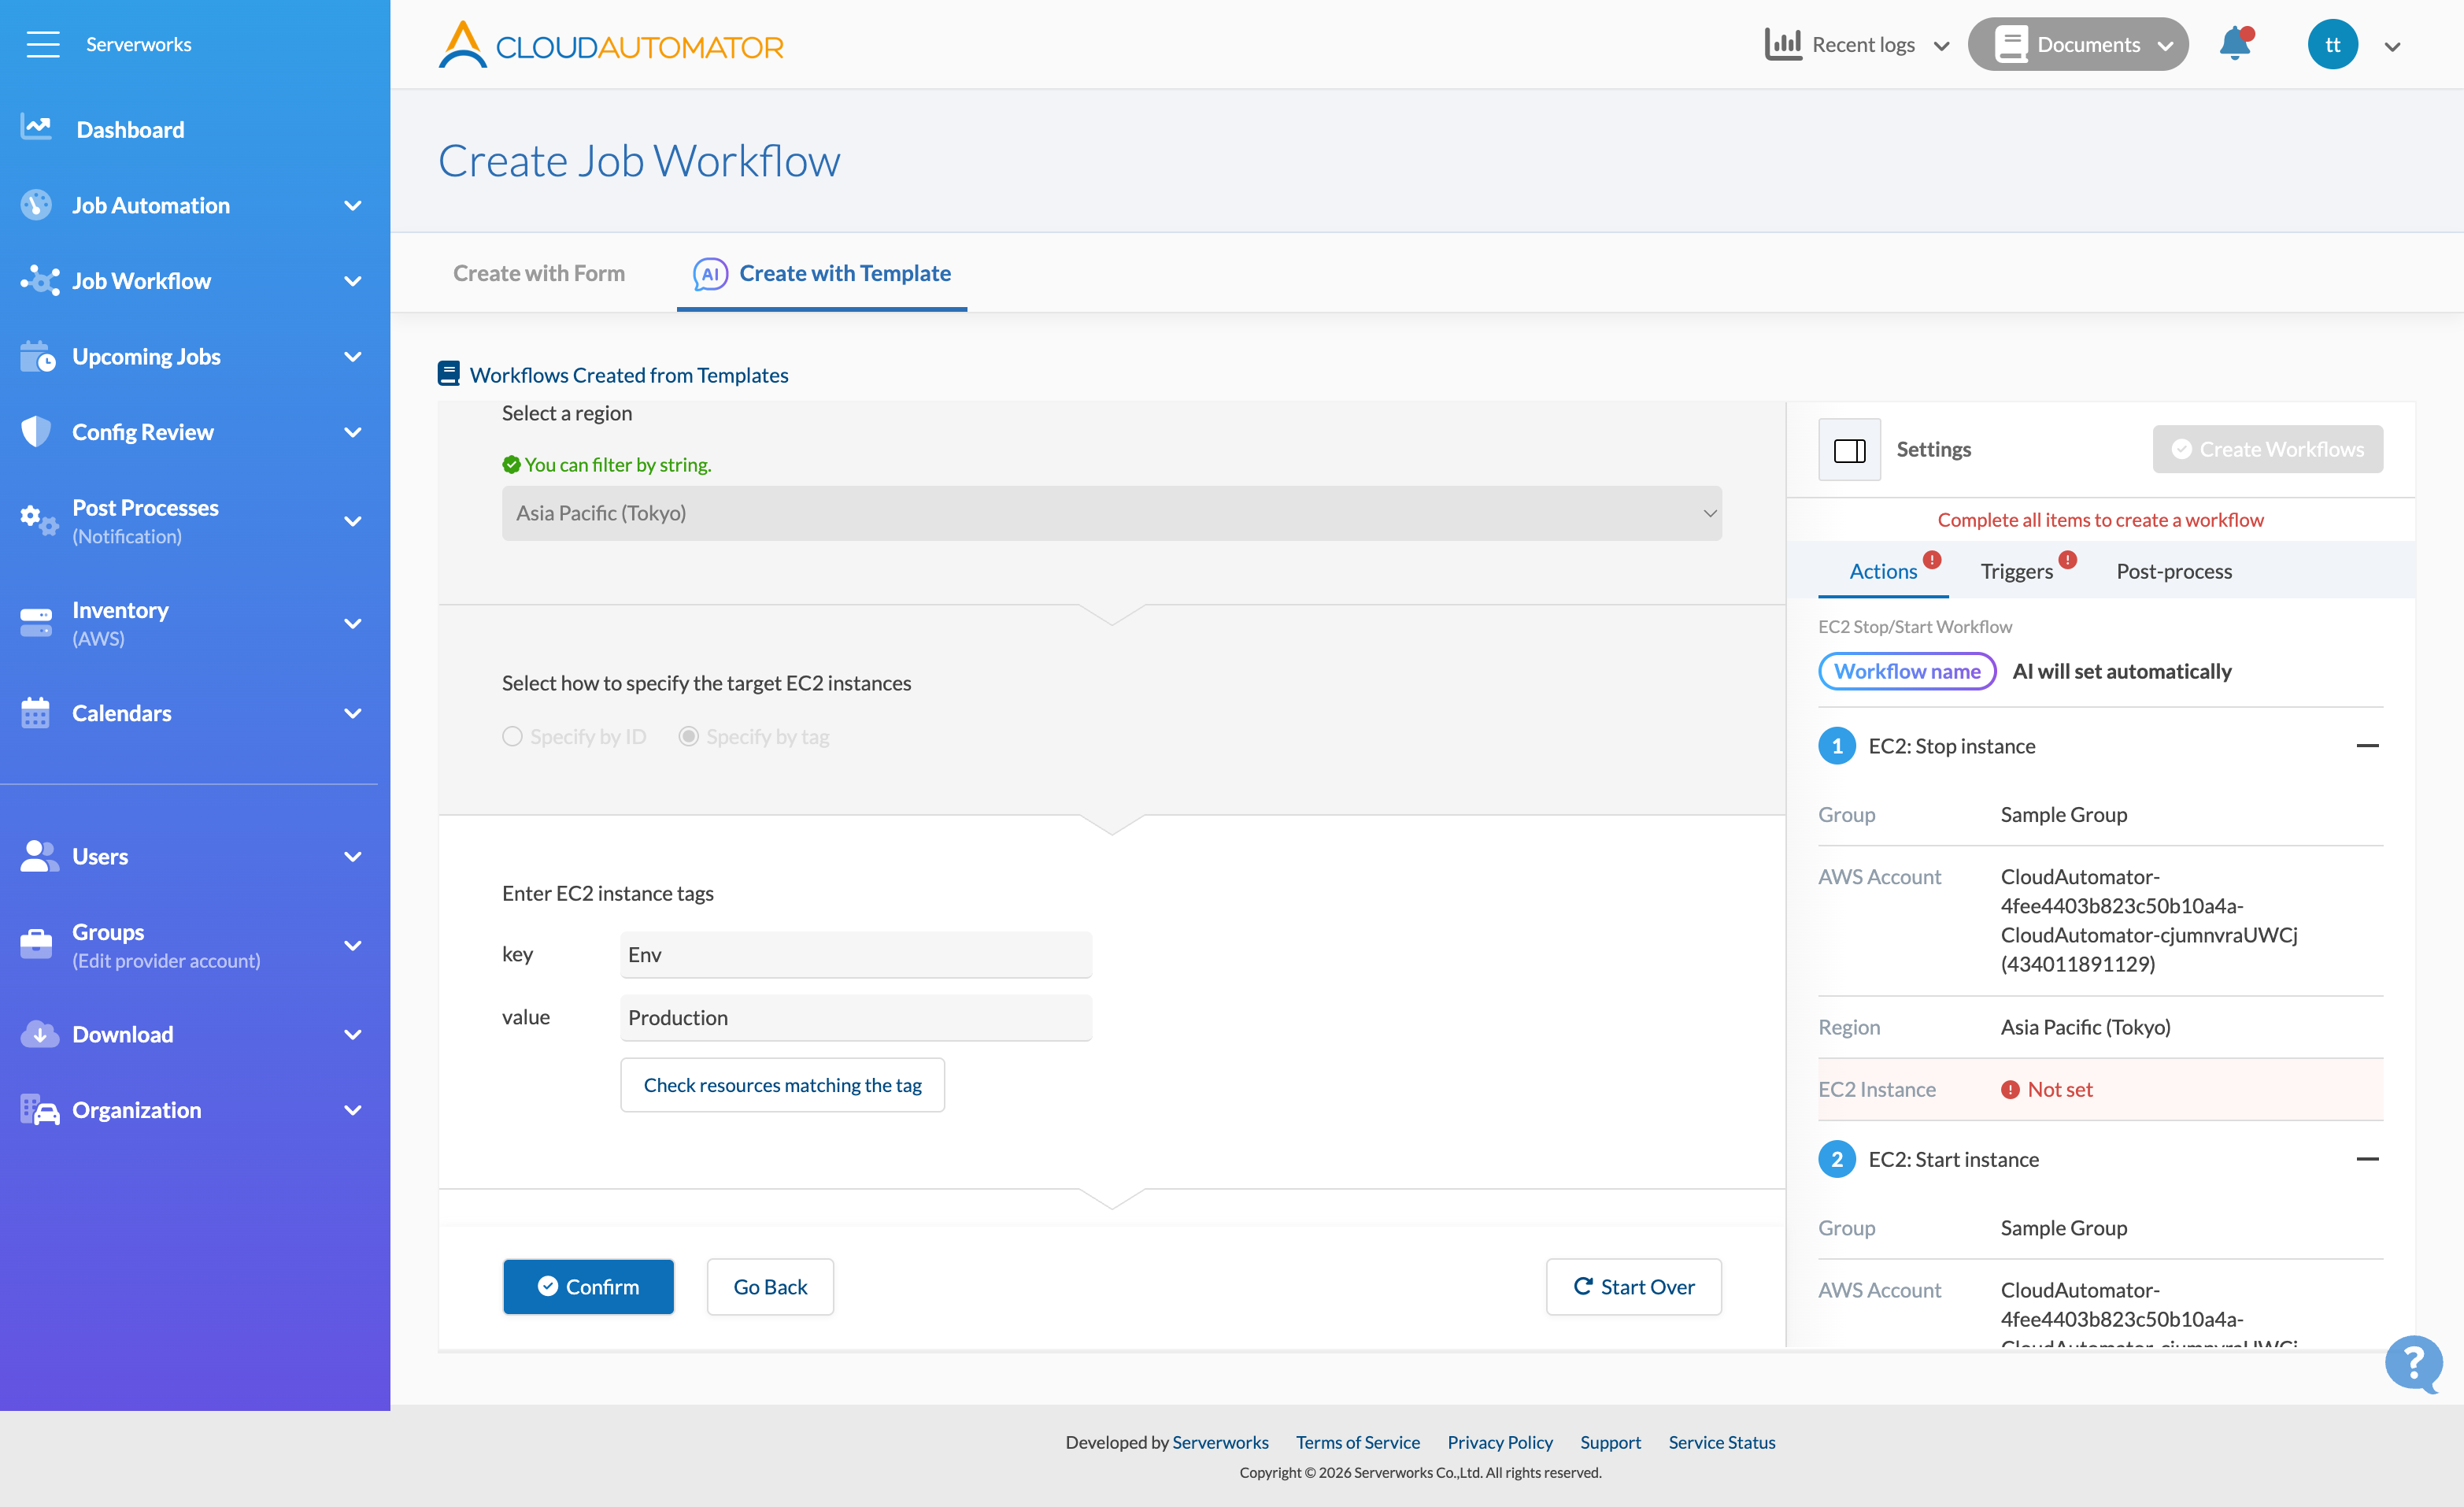This screenshot has height=1507, width=2464.
Task: Open the Serverworks footer link
Action: pos(1220,1442)
